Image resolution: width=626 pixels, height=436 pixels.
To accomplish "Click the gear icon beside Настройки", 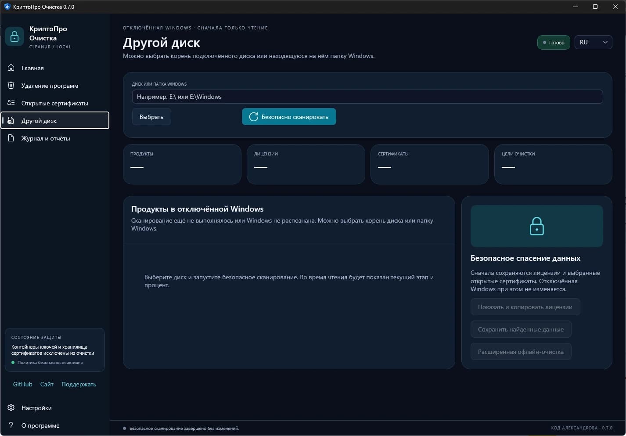I will [x=11, y=408].
